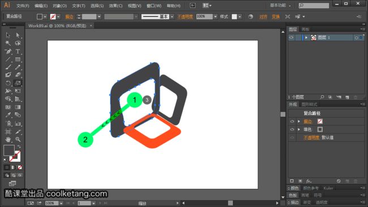Open the stroke weight dropdown
The height and width of the screenshot is (207, 368).
point(99,16)
